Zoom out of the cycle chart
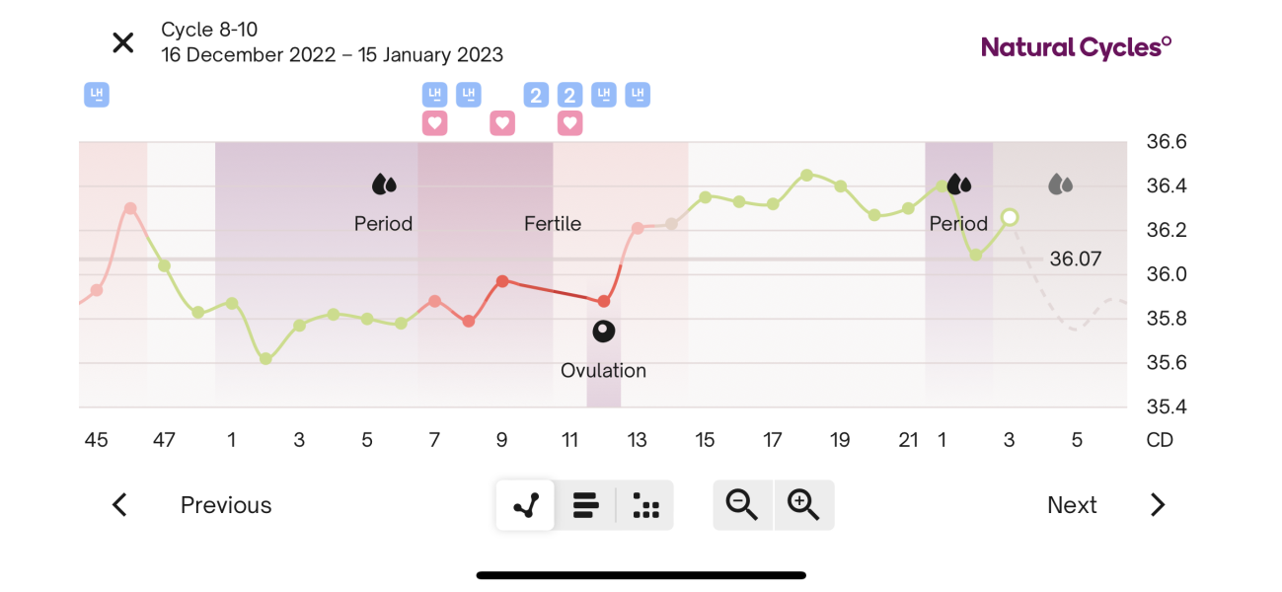The width and height of the screenshot is (1282, 592). [x=743, y=504]
